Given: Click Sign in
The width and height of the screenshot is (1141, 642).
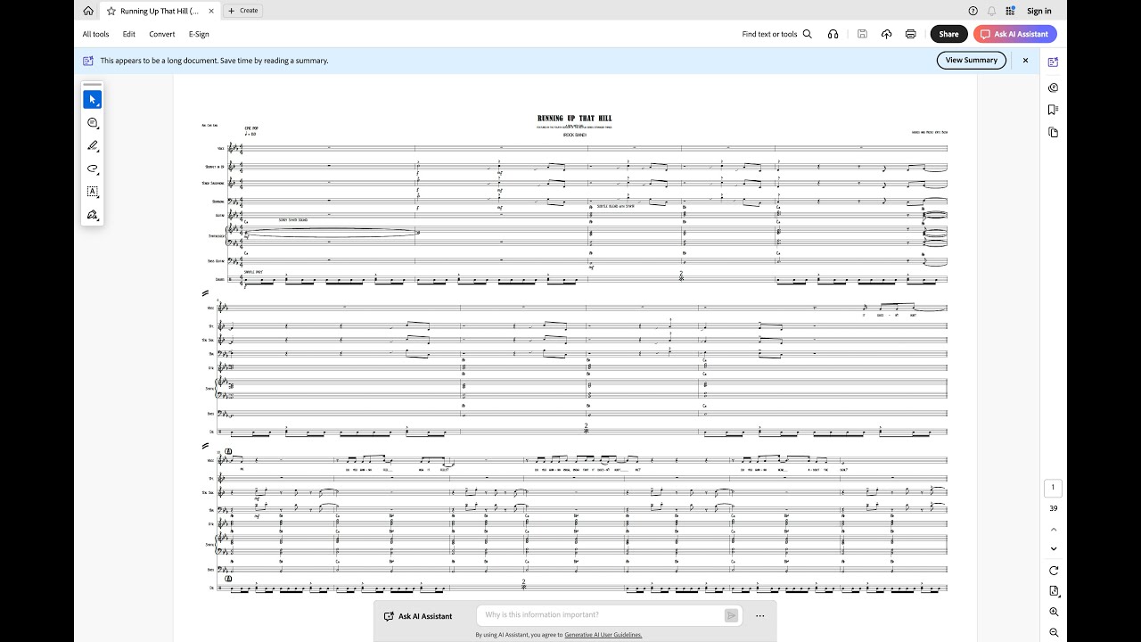Looking at the screenshot, I should tap(1039, 11).
